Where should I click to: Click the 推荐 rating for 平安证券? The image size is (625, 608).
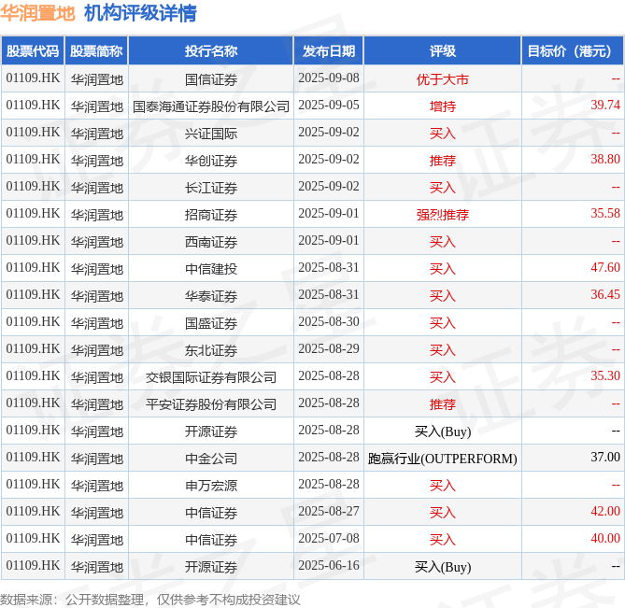443,404
